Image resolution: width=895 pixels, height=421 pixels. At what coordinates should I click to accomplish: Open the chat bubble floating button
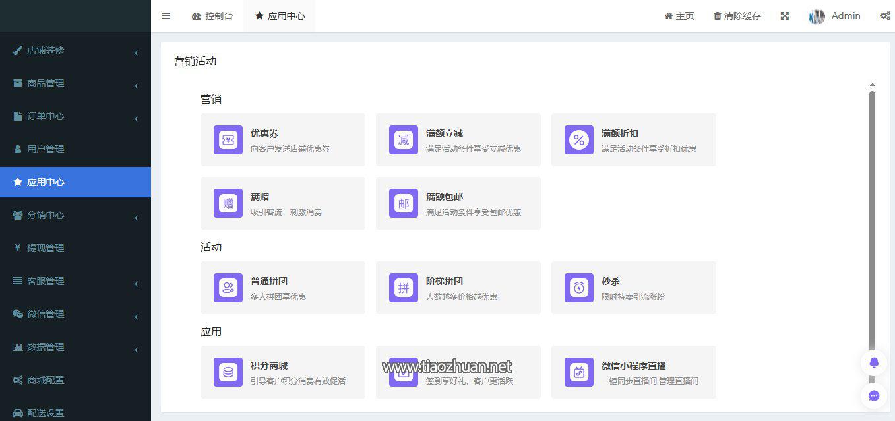pos(874,396)
